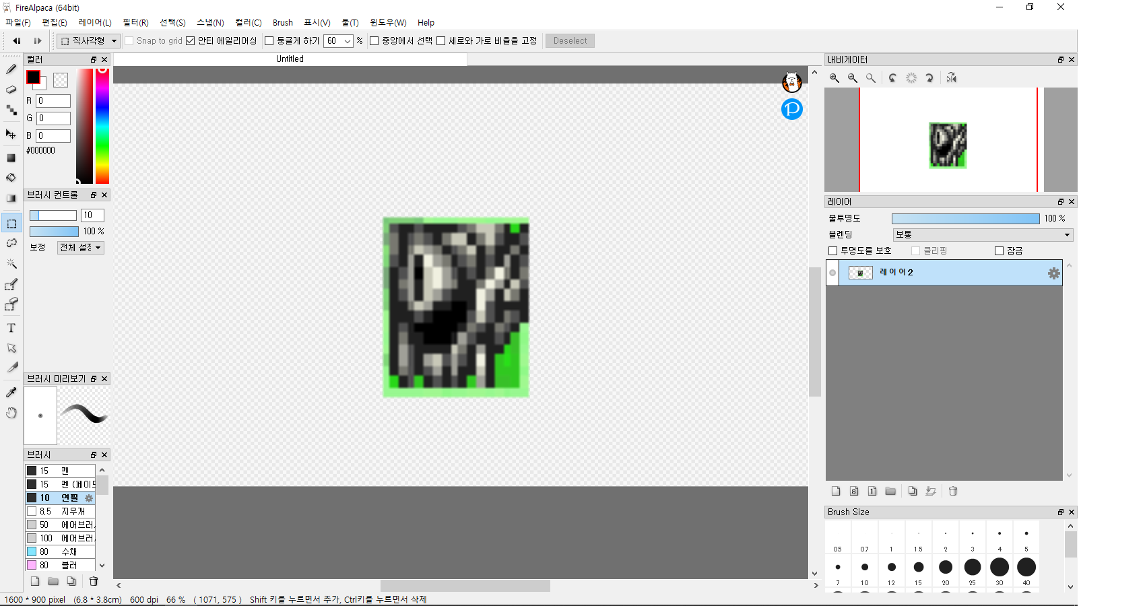Toggle the anti-aliasing checkbox
Screen dimensions: 1145x606
coord(191,41)
